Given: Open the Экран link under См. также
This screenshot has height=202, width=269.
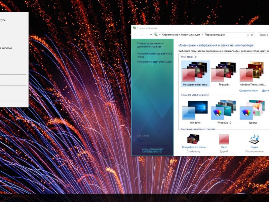Looking at the screenshot, I should [x=141, y=140].
